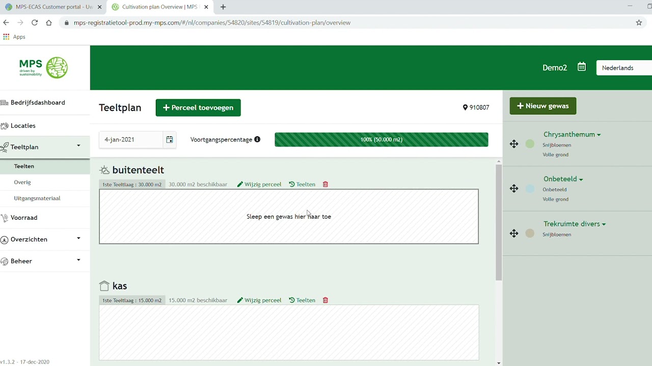
Task: Open date picker beside 4-jan-2021
Action: [170, 139]
